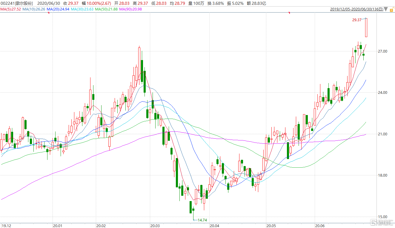The image size is (395, 228).
Task: Click the 2019/12/05-2020/06/30(136日) date range link
Action: tap(356, 9)
